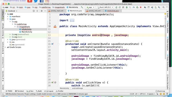Open the Event Log
172x97 pixels.
click(x=160, y=91)
